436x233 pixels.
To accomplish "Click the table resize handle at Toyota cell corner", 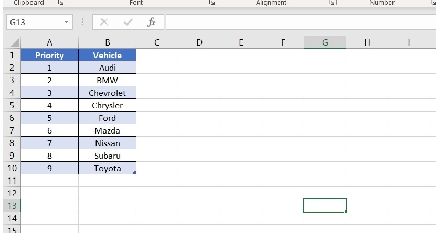I will (135, 173).
